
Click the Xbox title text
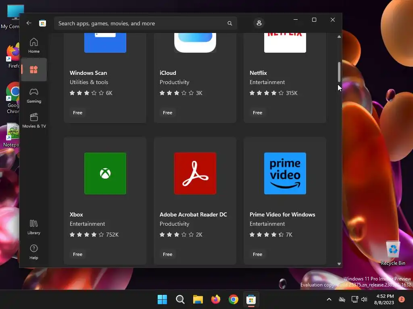tap(76, 214)
